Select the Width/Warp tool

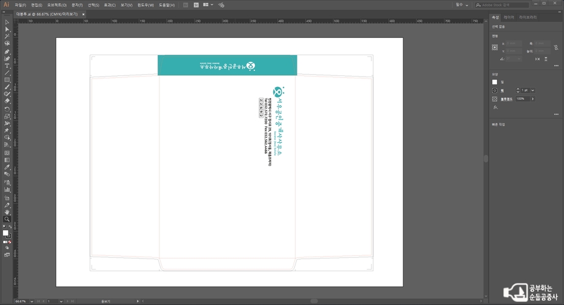[7, 123]
